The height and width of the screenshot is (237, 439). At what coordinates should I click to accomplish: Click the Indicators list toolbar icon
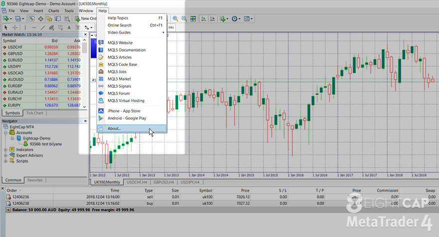point(222,19)
